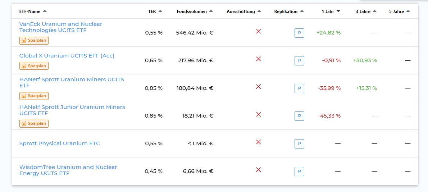428x192 pixels.
Task: Click Sparplan badge under Global X Uranium
Action: tap(34, 66)
